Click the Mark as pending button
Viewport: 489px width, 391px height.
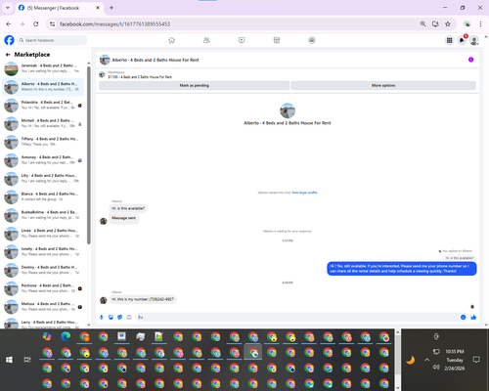click(194, 85)
